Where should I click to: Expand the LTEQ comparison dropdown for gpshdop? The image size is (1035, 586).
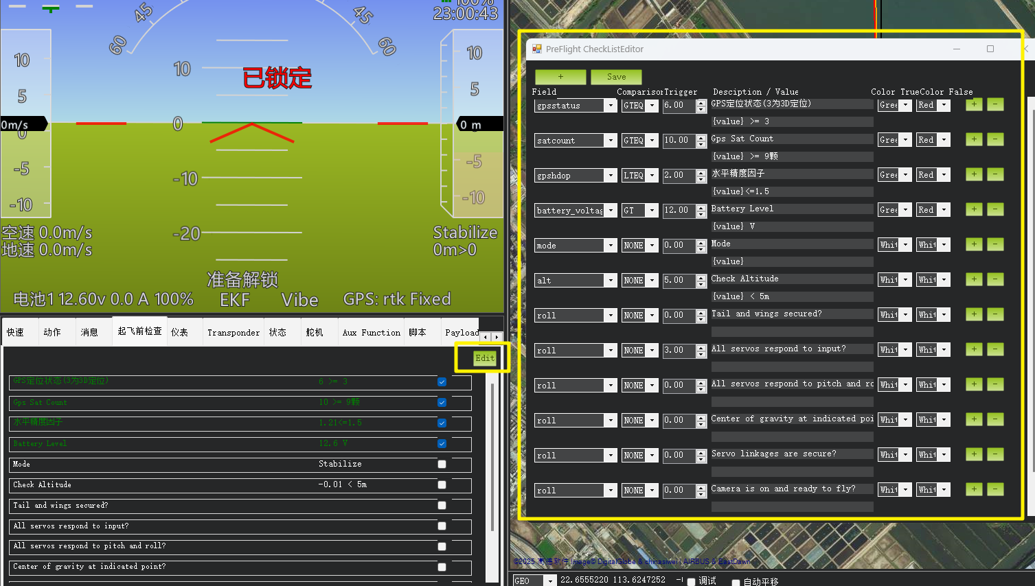click(652, 176)
